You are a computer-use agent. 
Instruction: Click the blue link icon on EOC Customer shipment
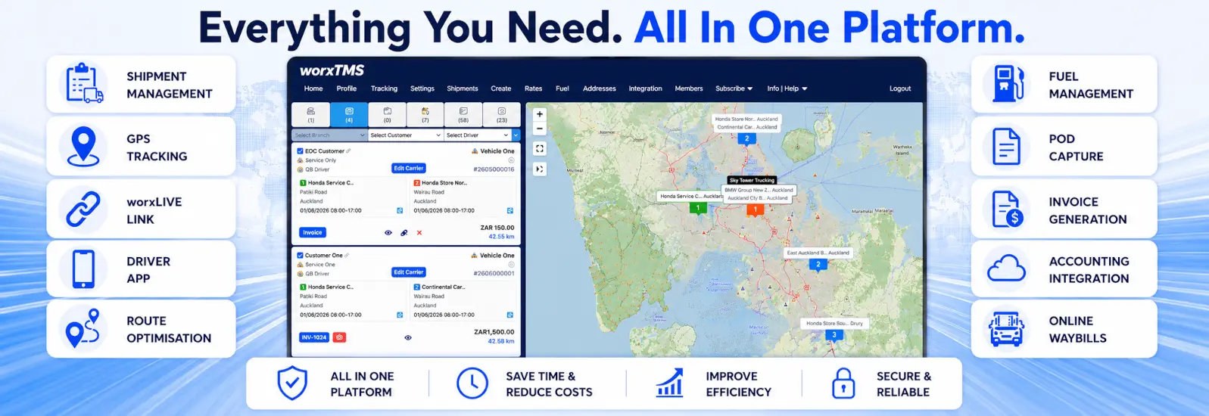point(404,233)
